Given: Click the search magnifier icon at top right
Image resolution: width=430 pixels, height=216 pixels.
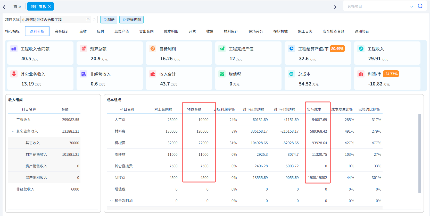Looking at the screenshot, I should tap(420, 6).
